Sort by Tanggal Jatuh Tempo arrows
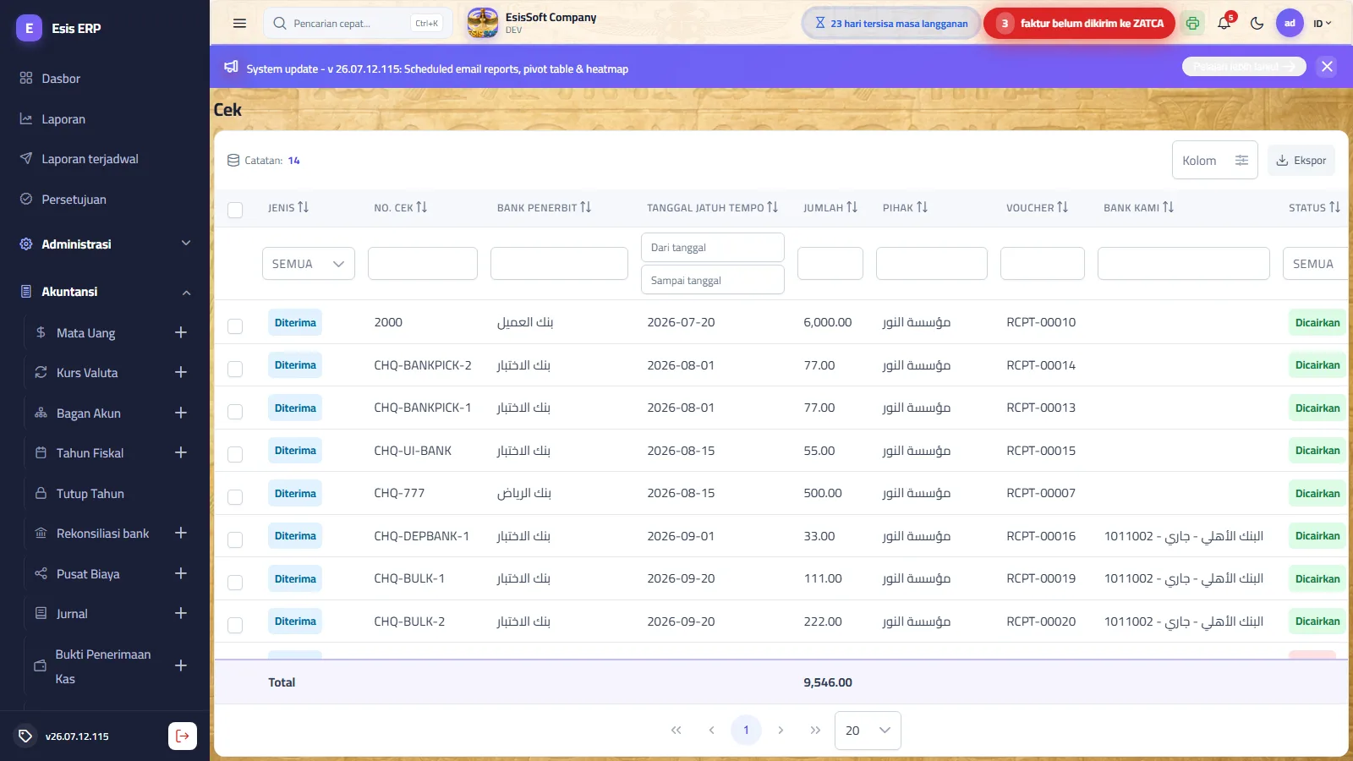Screen dimensions: 1353x761 click(773, 207)
